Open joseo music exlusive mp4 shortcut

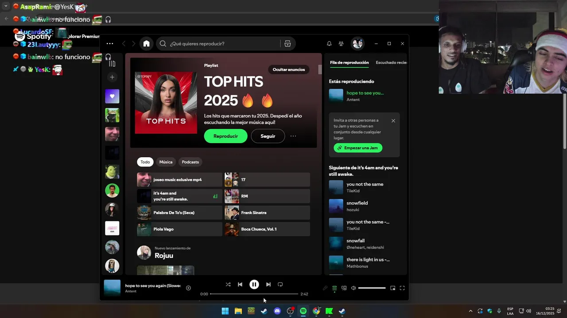point(179,180)
